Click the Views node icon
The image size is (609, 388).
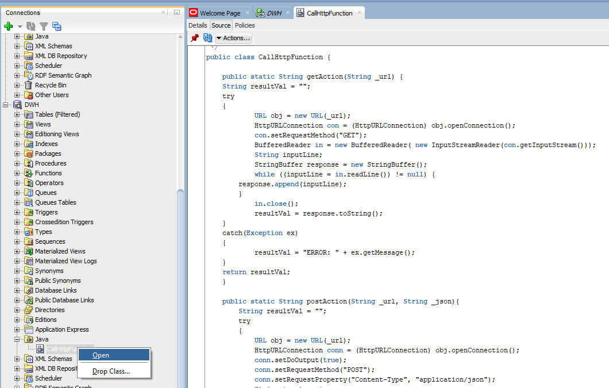[28, 124]
